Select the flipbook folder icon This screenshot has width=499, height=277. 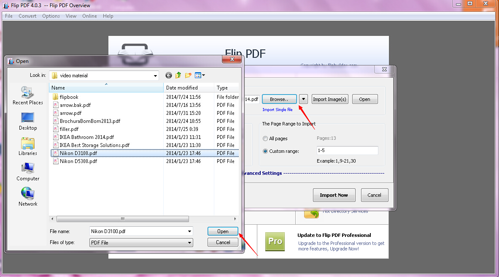(x=55, y=97)
